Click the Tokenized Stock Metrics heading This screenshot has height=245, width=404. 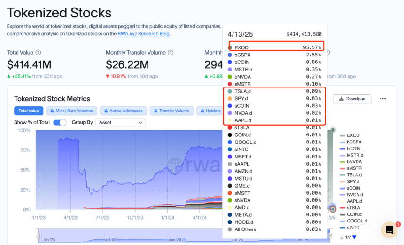[52, 99]
